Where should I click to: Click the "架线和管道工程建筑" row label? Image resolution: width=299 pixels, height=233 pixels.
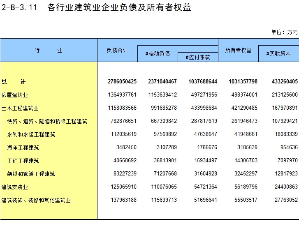tap(31, 174)
